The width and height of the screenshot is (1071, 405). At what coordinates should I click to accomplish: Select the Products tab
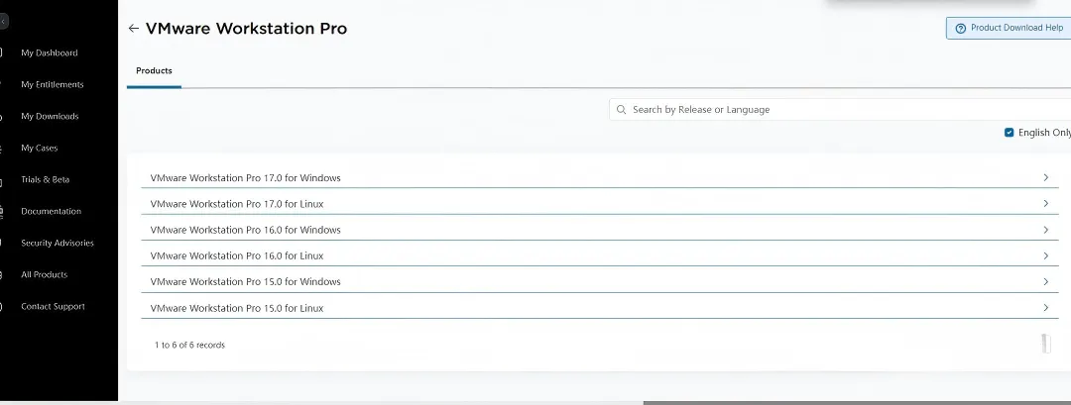pos(154,71)
